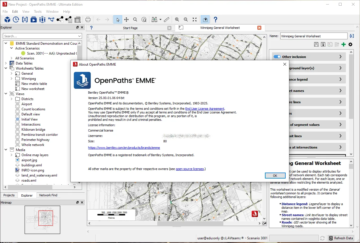360x243 pixels.
Task: Click the fit-to-view full extent icon
Action: coord(195,20)
